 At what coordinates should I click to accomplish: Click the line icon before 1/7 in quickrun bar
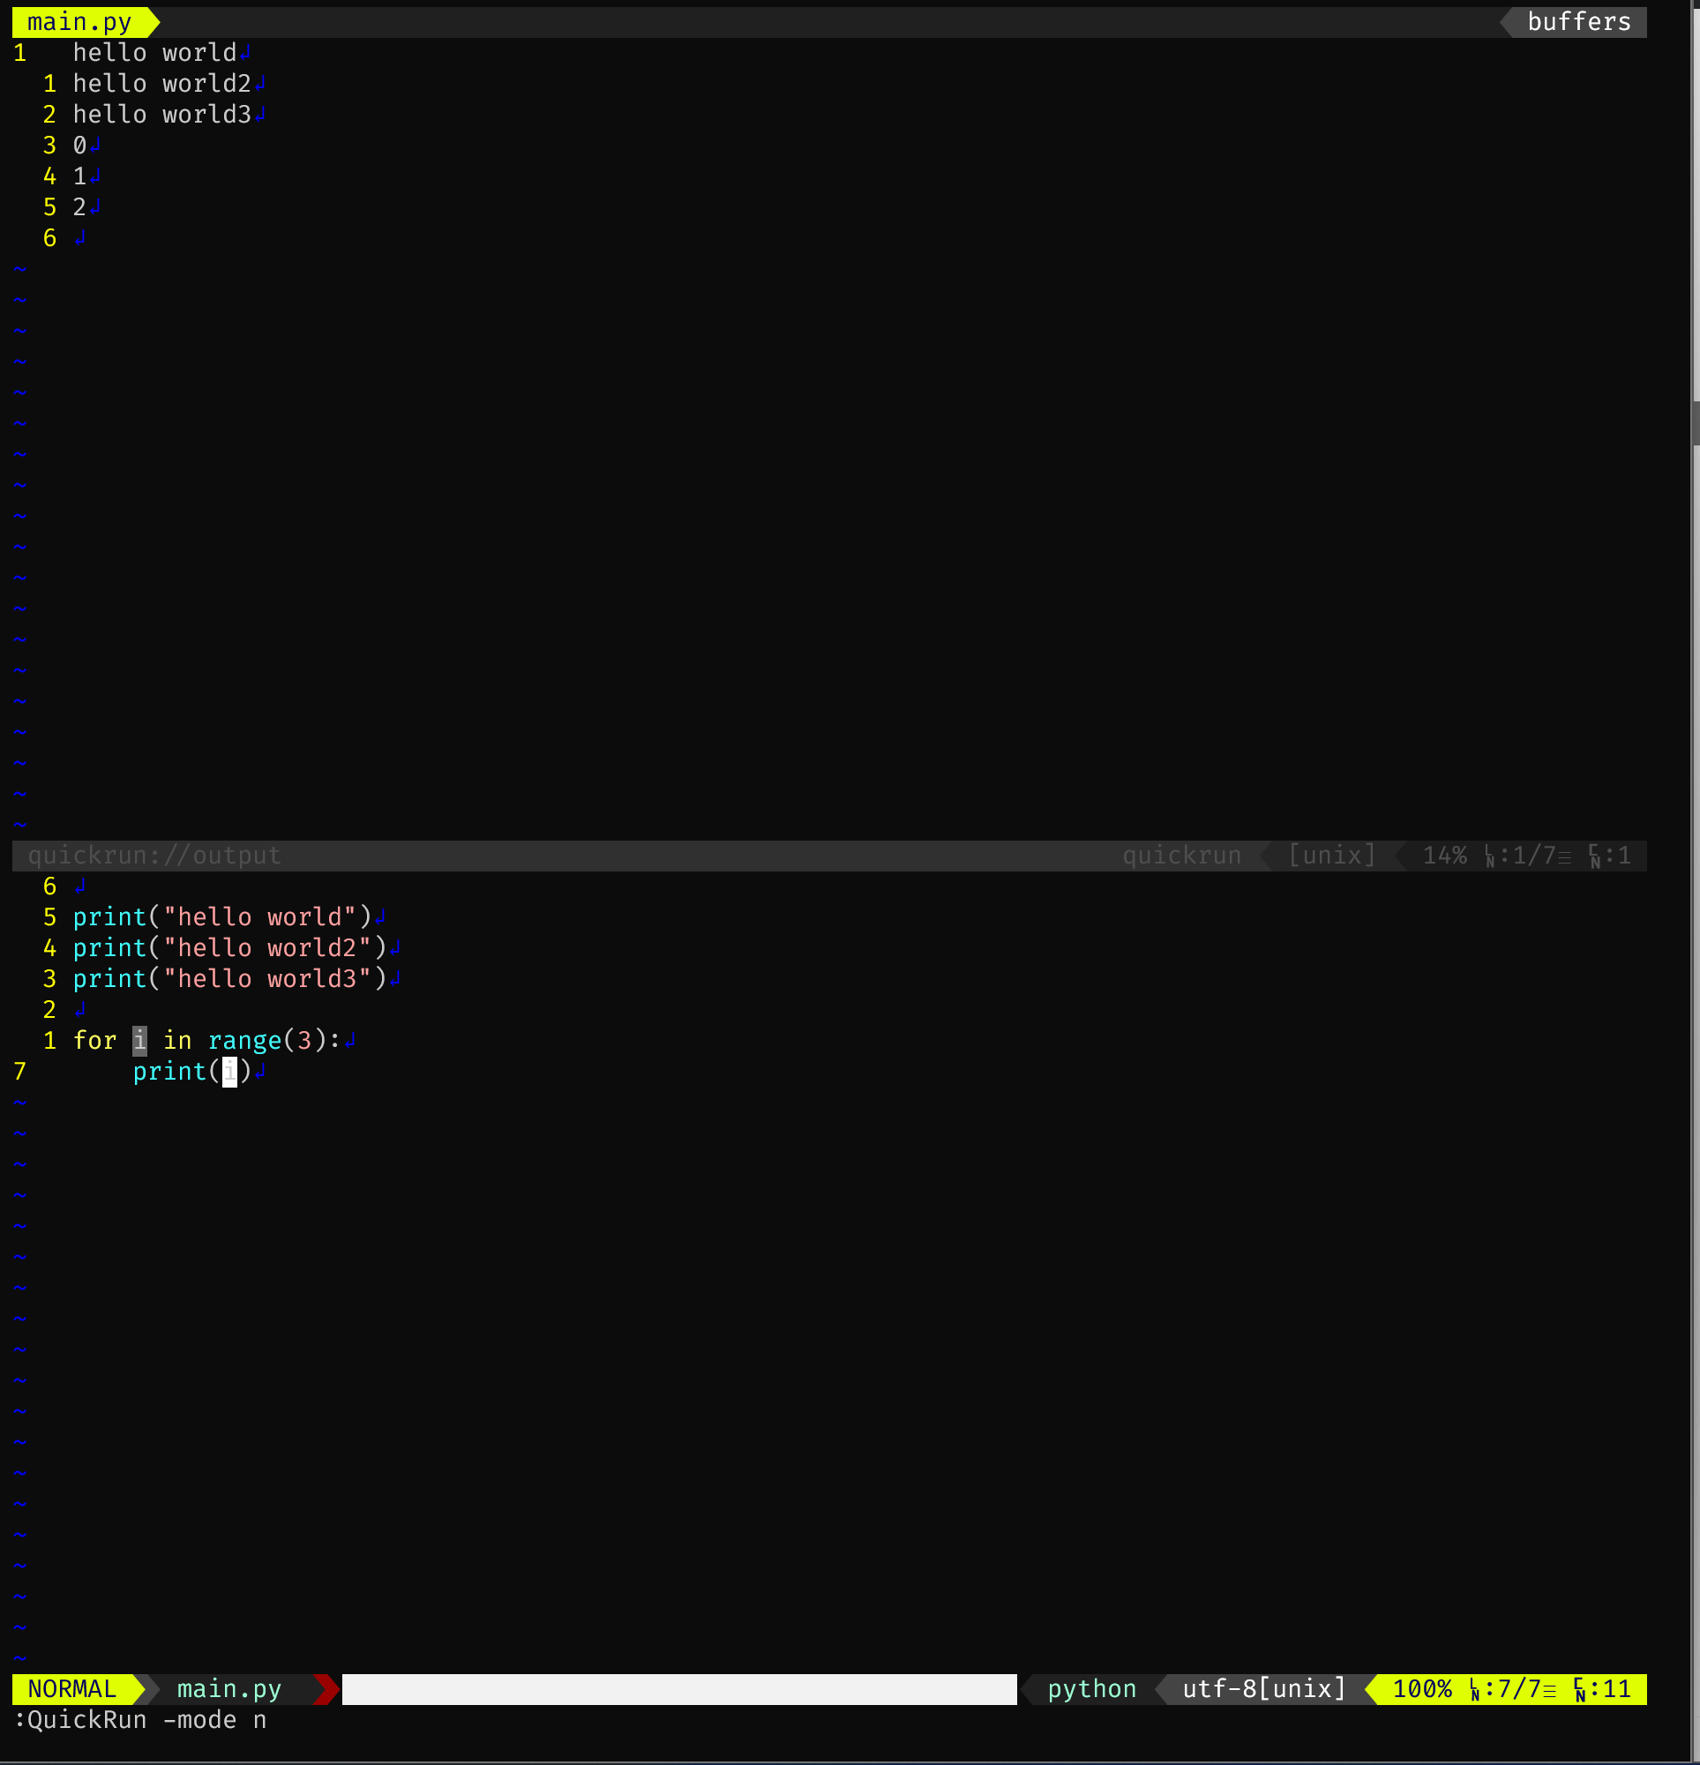[x=1489, y=856]
